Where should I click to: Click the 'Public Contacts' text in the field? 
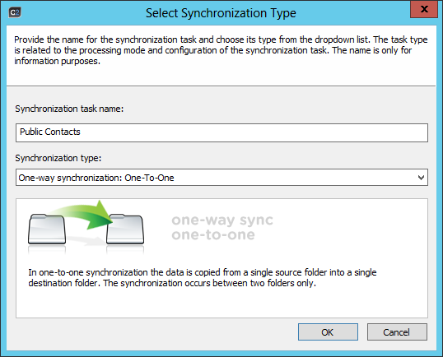pos(50,132)
